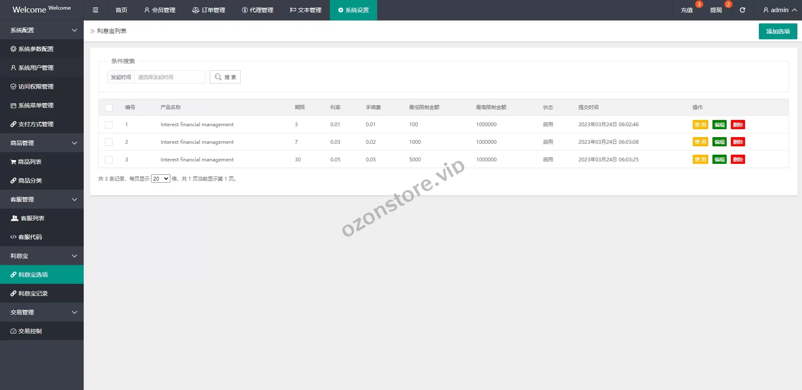Open 商品列表 cart item in sidebar
This screenshot has height=390, width=802.
(30, 162)
